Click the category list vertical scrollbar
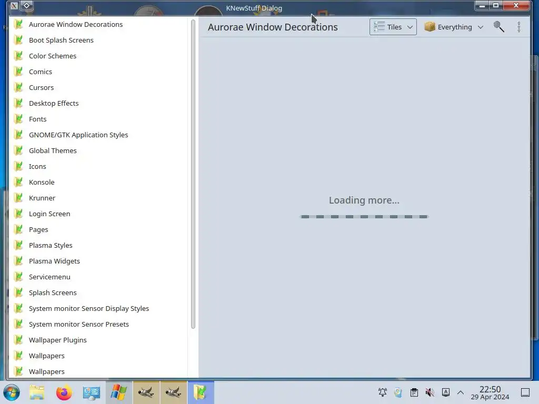This screenshot has width=539, height=404. tap(193, 174)
